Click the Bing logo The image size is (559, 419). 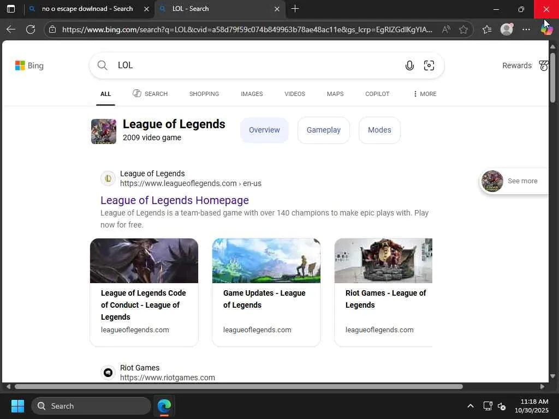click(29, 65)
